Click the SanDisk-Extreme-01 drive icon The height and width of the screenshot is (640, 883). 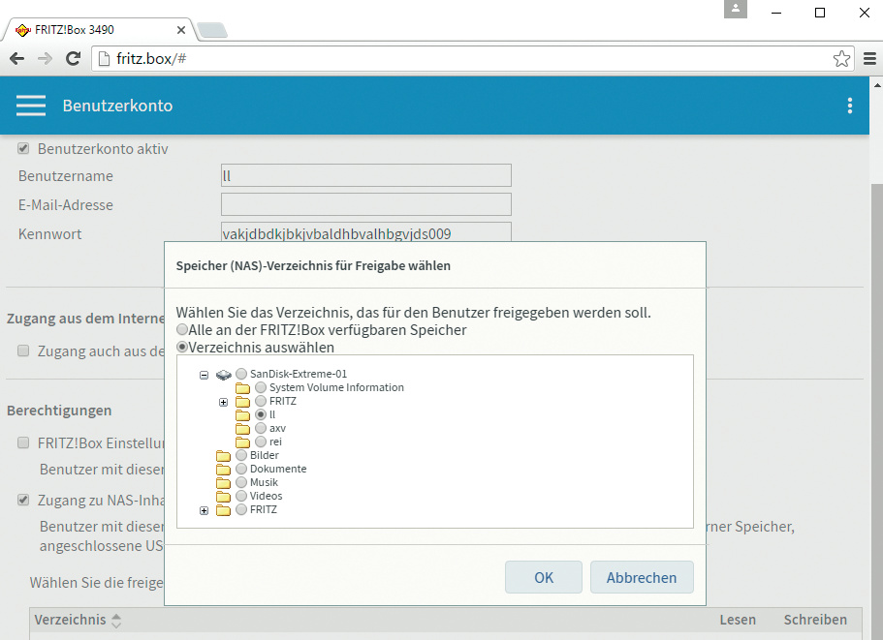[223, 374]
